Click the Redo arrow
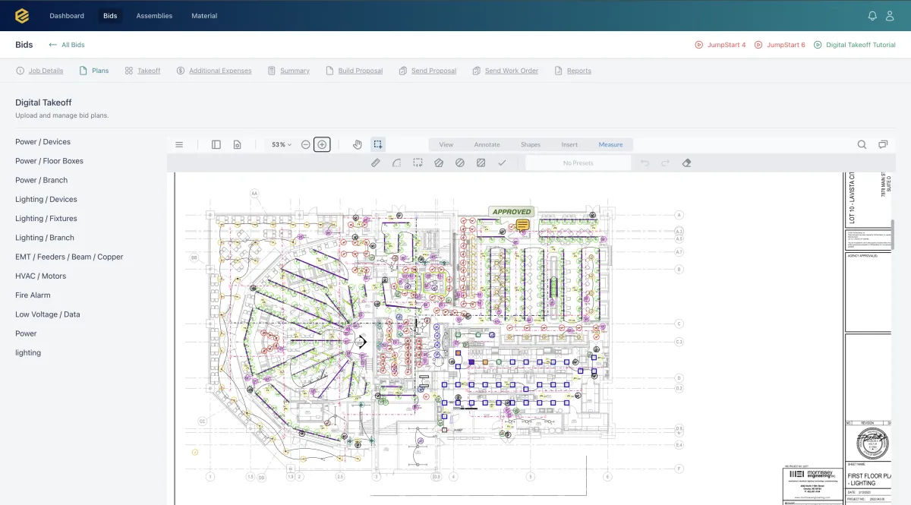The width and height of the screenshot is (911, 505). point(665,163)
